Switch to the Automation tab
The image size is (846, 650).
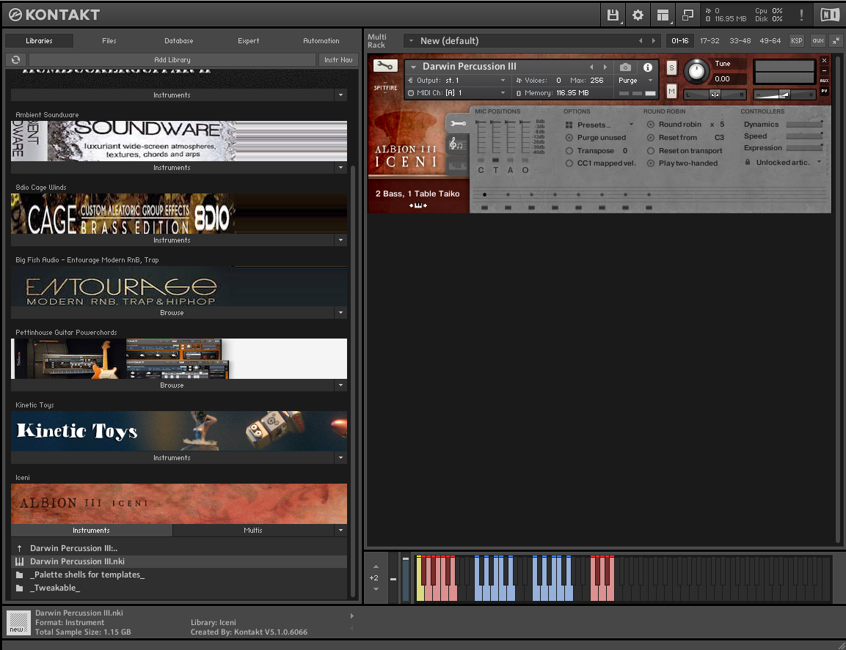point(321,41)
